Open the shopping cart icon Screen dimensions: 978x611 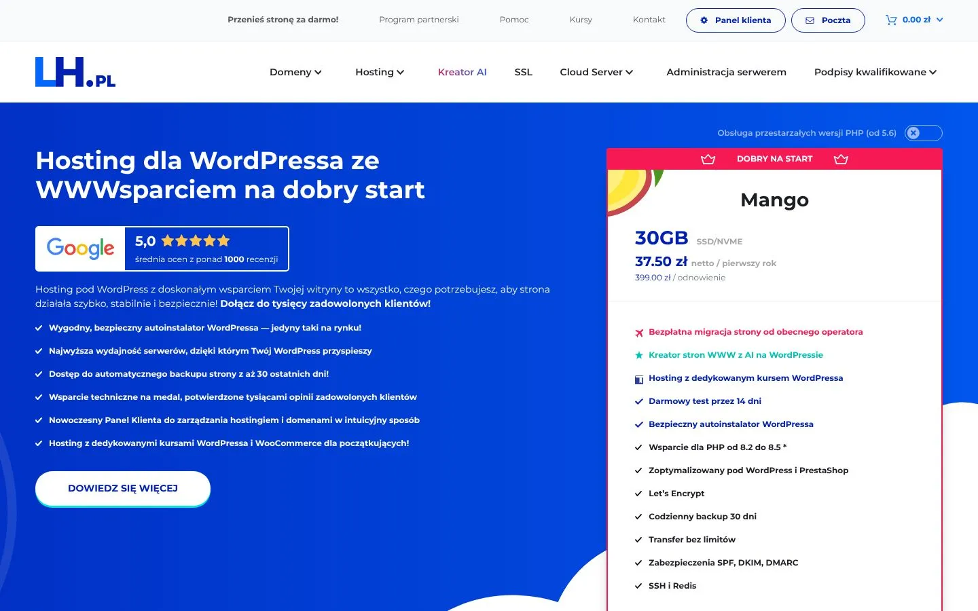[891, 20]
